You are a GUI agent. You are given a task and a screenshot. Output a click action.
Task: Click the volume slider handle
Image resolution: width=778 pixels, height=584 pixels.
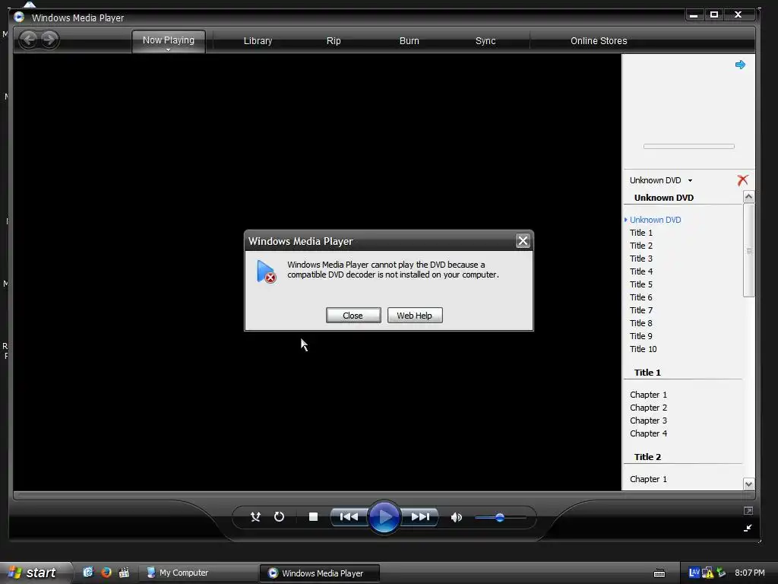coord(500,517)
